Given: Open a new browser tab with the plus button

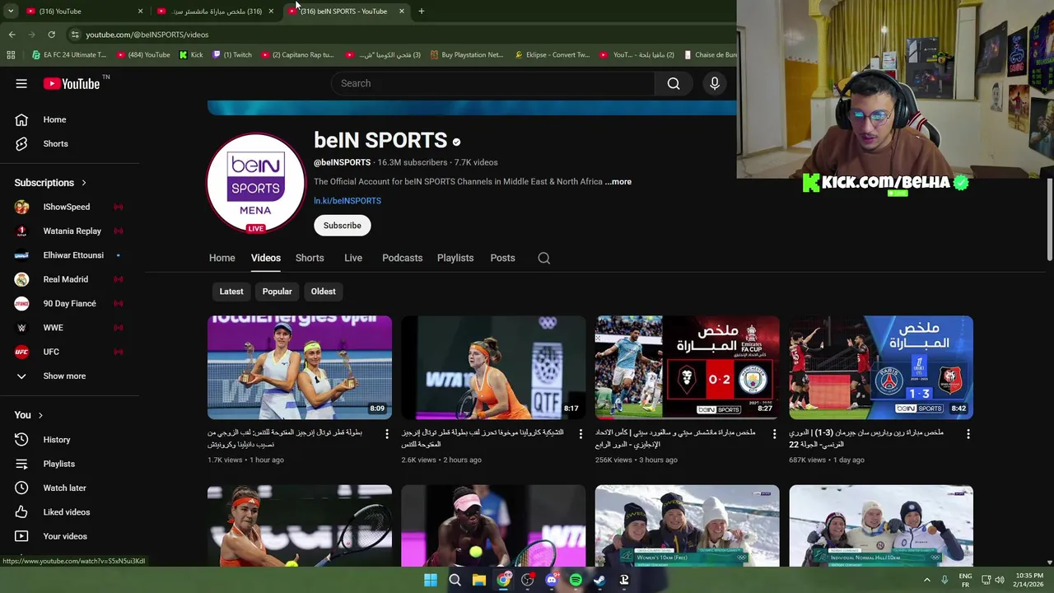Looking at the screenshot, I should coord(421,12).
